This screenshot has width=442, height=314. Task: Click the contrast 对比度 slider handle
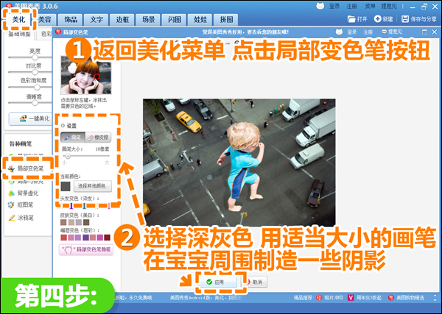35,72
